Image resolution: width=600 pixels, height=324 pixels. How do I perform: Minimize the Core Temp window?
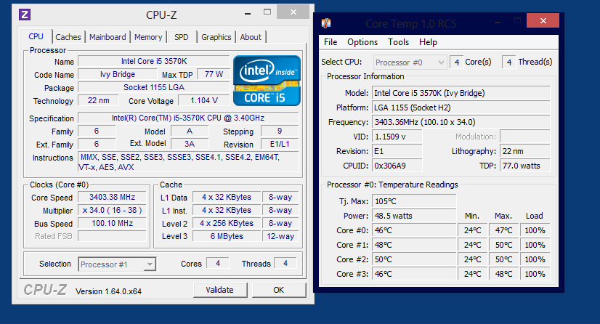pos(498,23)
